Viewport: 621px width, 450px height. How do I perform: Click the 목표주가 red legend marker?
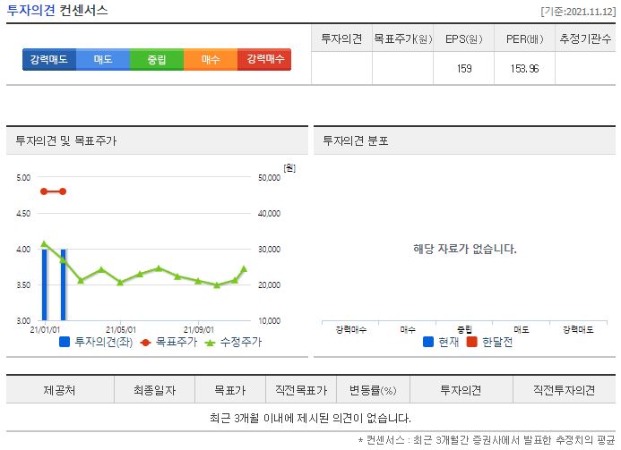point(145,343)
